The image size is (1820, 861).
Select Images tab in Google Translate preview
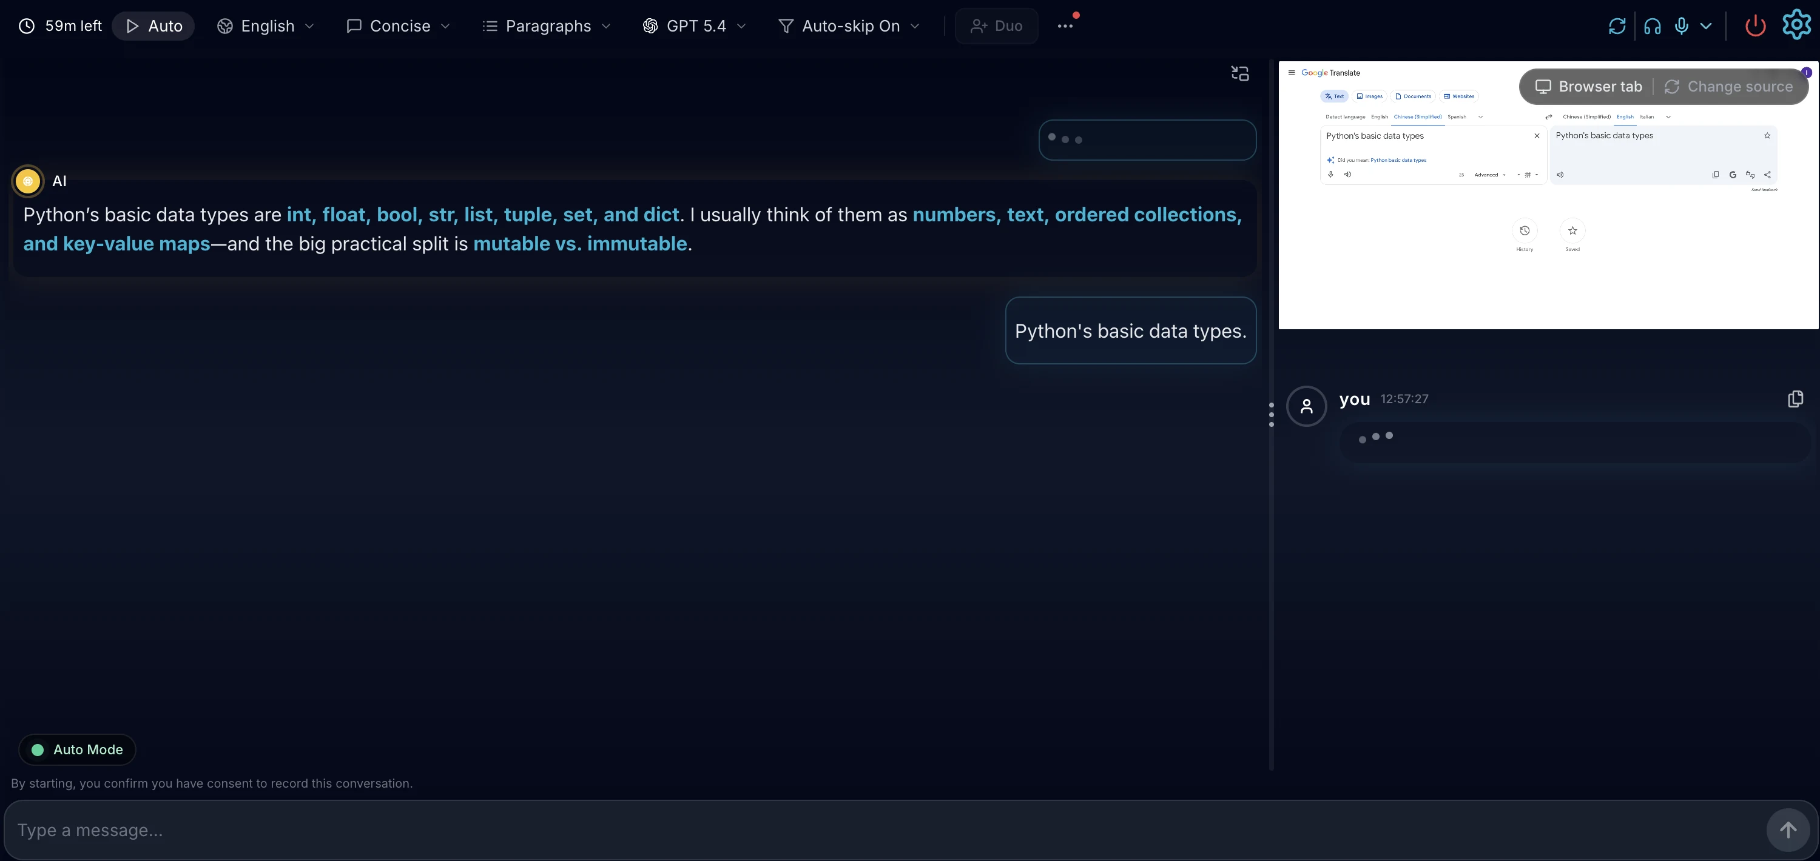[x=1369, y=96]
